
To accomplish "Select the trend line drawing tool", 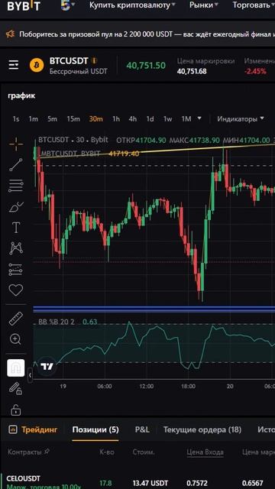I will pos(16,165).
